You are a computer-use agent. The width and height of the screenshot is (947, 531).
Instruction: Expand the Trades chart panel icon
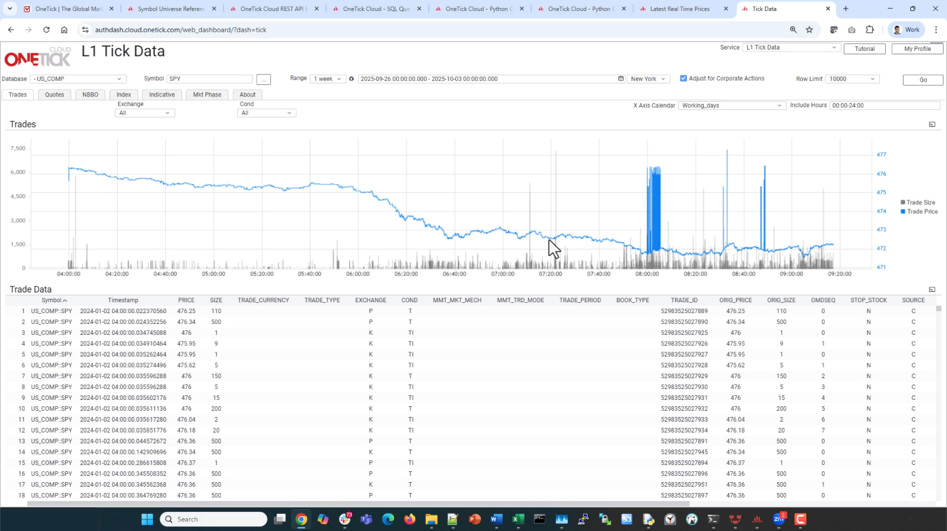click(932, 124)
